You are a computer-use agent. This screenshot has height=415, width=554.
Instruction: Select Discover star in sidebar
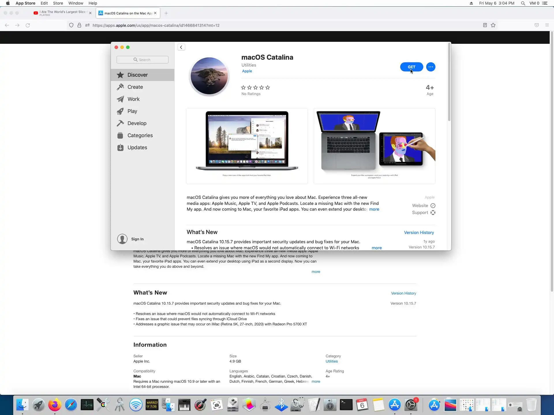click(120, 75)
